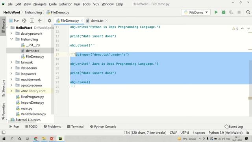
Task: Run with coverage icon in toolbar
Action: pyautogui.click(x=231, y=12)
